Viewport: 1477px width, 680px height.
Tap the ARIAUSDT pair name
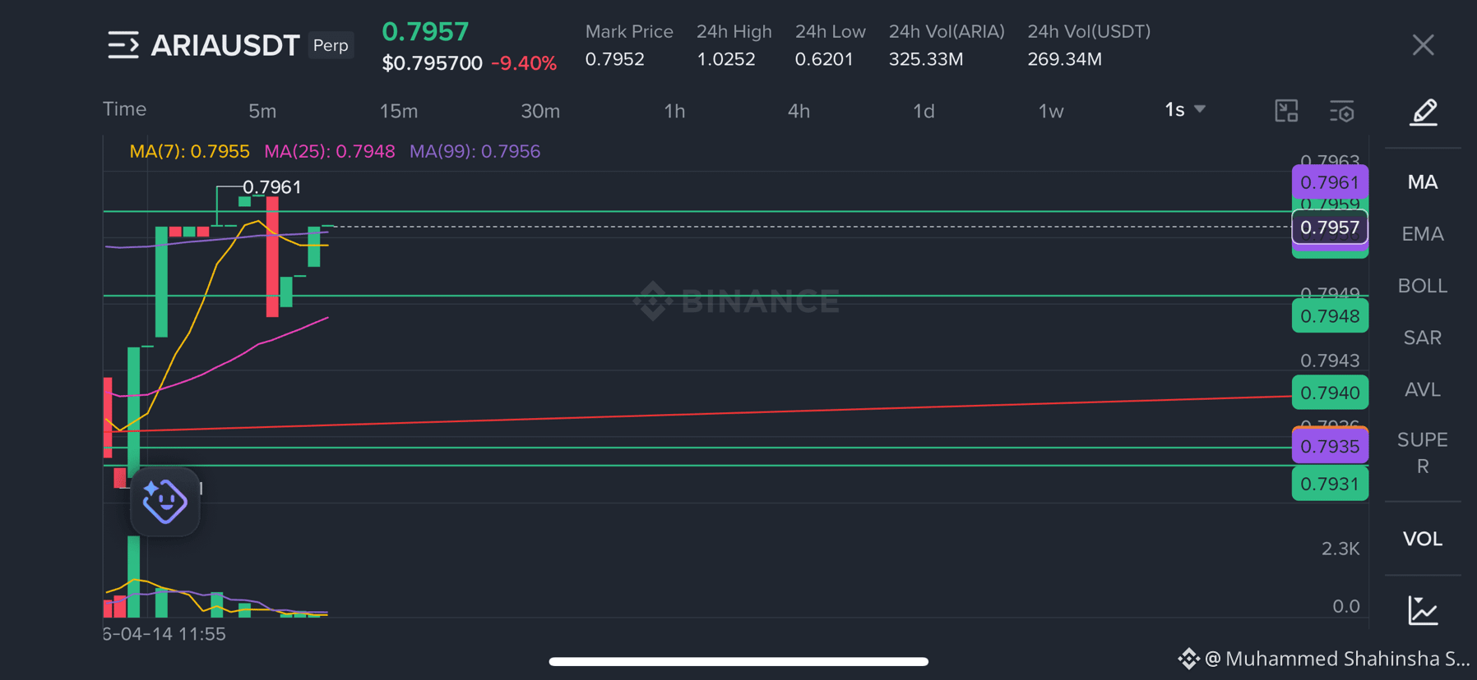tap(225, 45)
